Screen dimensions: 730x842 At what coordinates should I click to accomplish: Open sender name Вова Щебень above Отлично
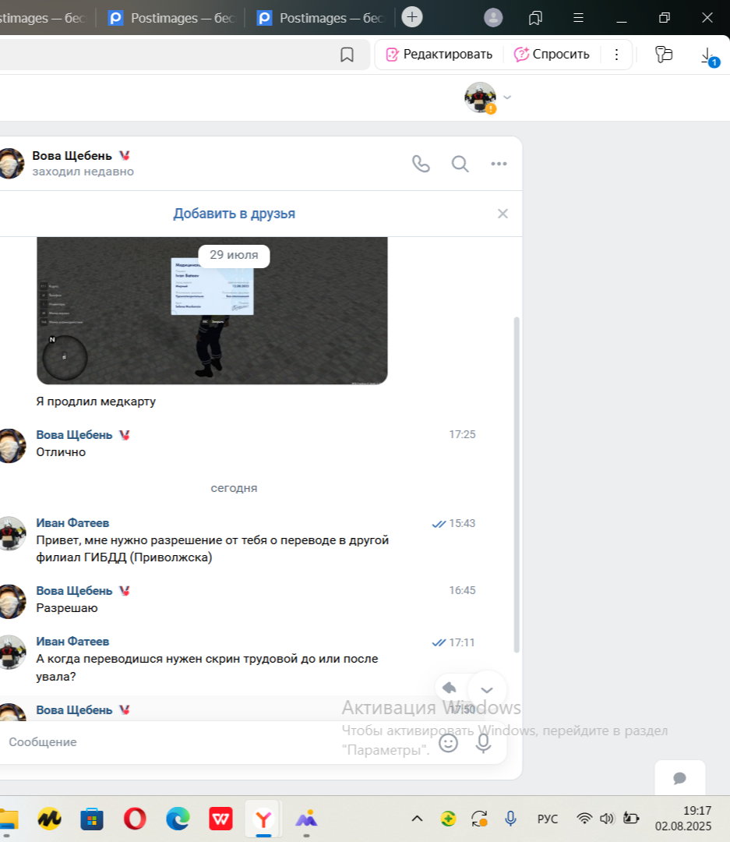click(x=74, y=435)
